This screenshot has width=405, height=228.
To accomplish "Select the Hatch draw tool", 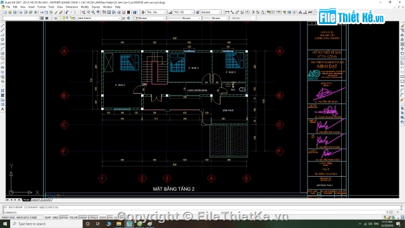I will pos(3,91).
